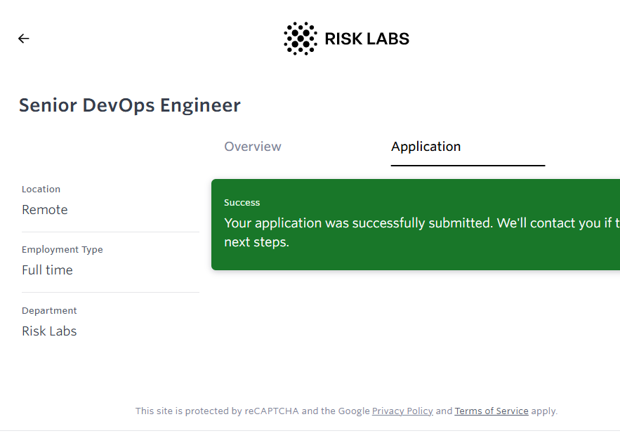The width and height of the screenshot is (620, 438).
Task: Open the Privacy Policy link
Action: point(402,411)
